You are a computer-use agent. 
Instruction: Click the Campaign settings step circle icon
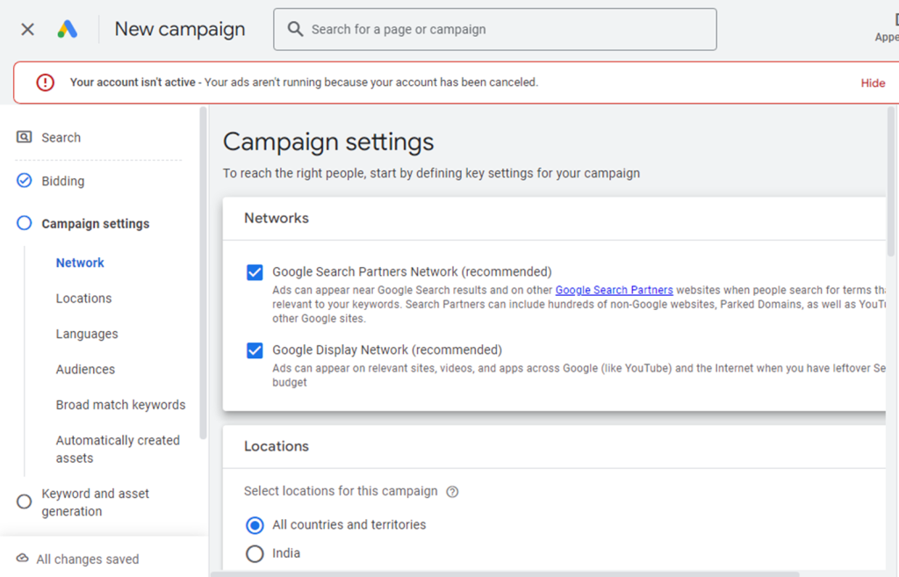pos(24,223)
